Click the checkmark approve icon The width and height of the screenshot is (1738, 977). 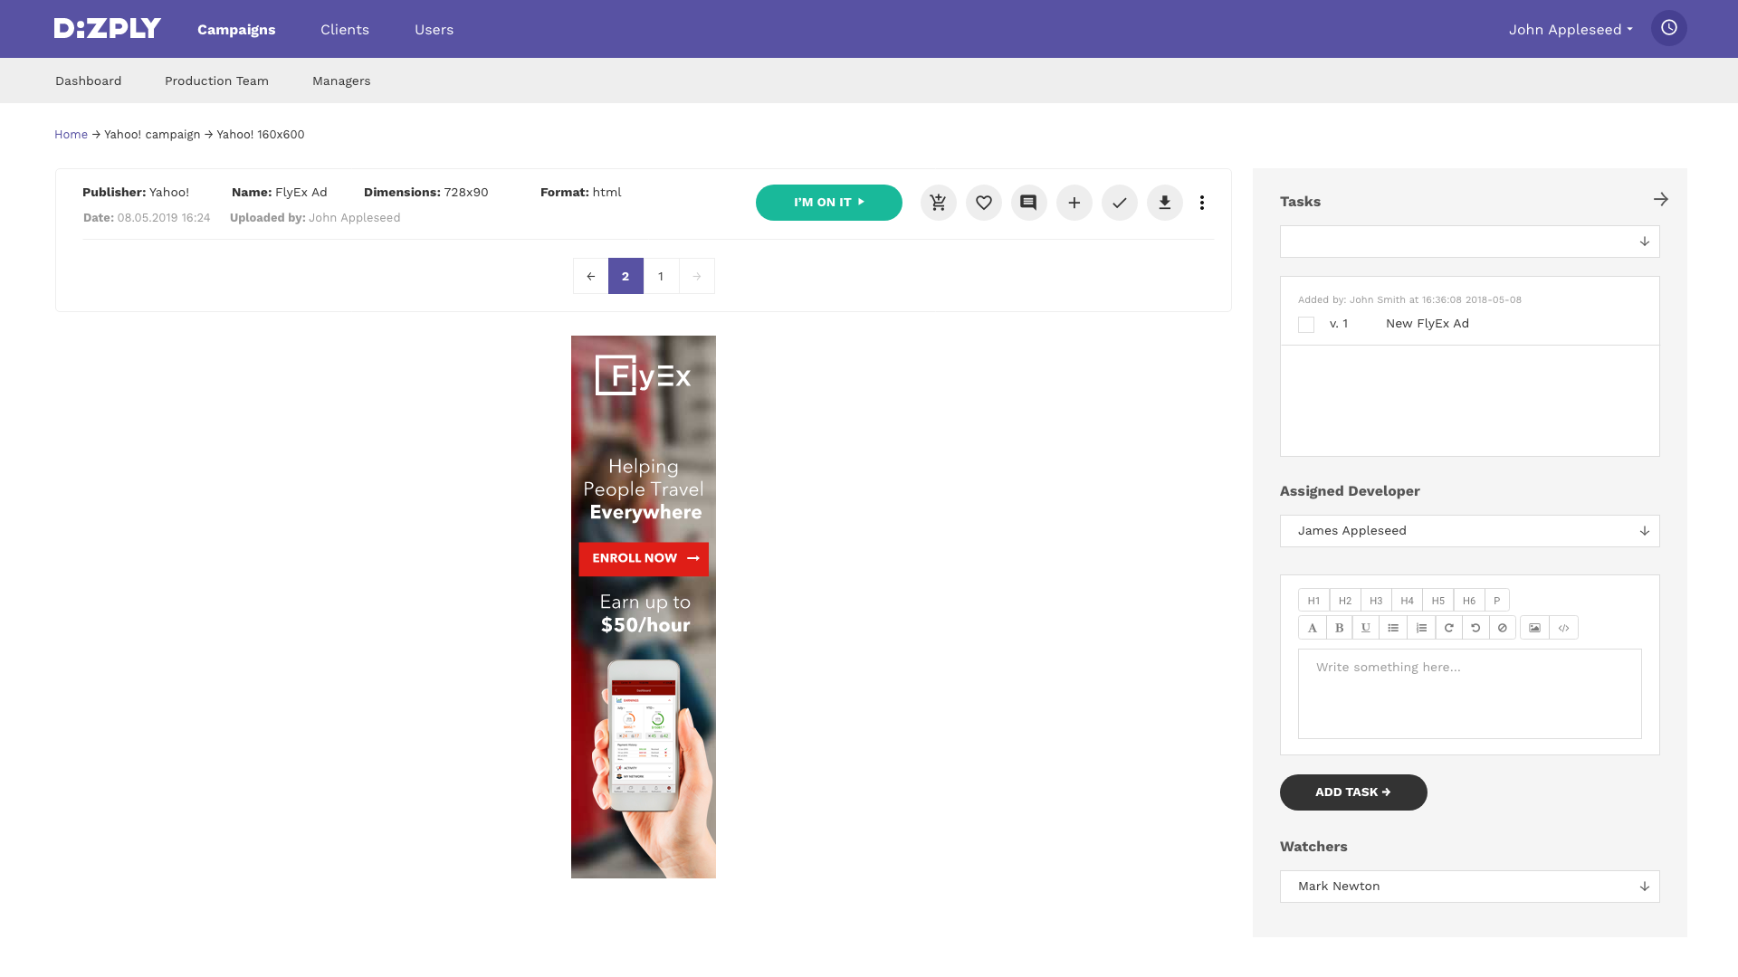[1119, 203]
